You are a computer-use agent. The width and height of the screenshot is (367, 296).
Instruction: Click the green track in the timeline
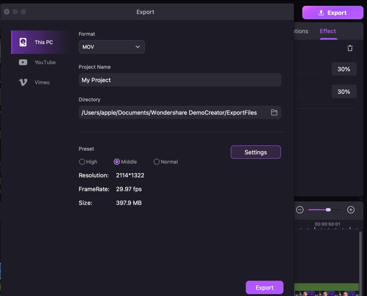click(x=326, y=287)
